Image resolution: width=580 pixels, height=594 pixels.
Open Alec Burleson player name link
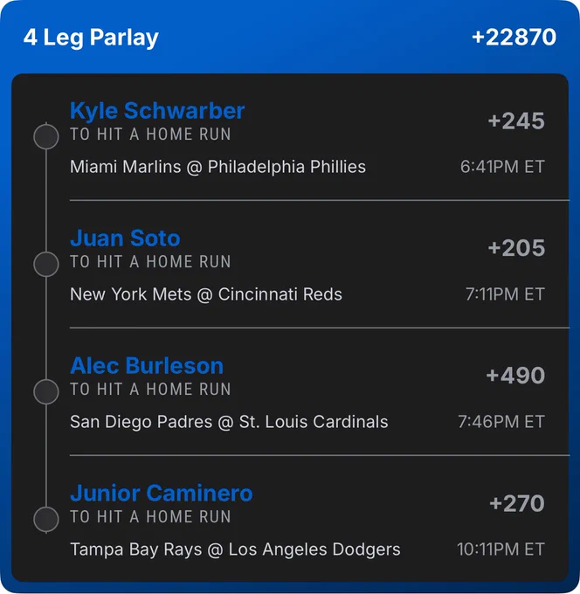pyautogui.click(x=147, y=366)
